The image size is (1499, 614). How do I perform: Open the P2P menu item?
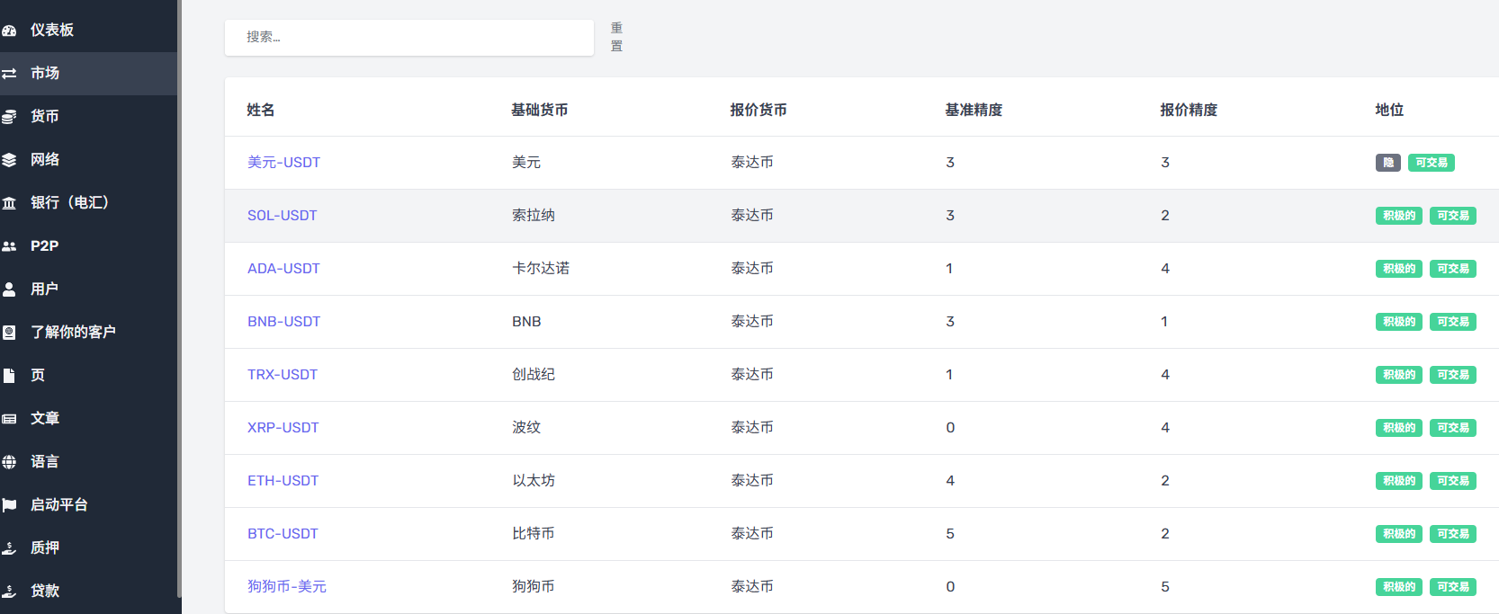pos(88,246)
